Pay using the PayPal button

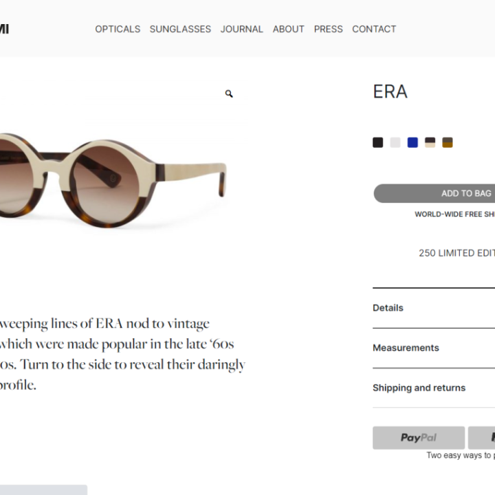click(x=419, y=437)
